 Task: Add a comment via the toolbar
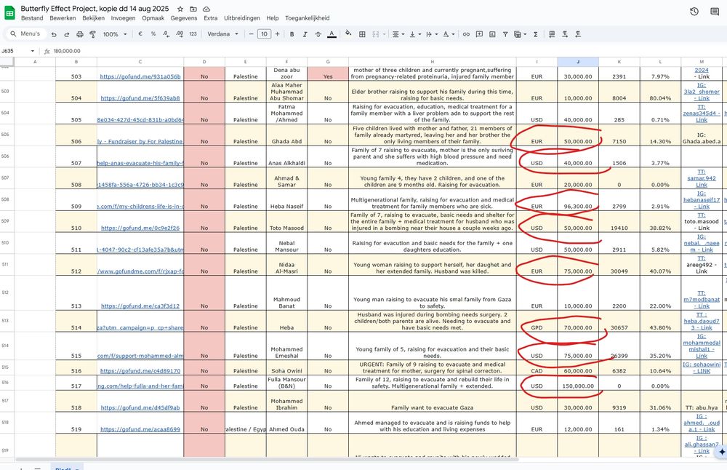(479, 34)
